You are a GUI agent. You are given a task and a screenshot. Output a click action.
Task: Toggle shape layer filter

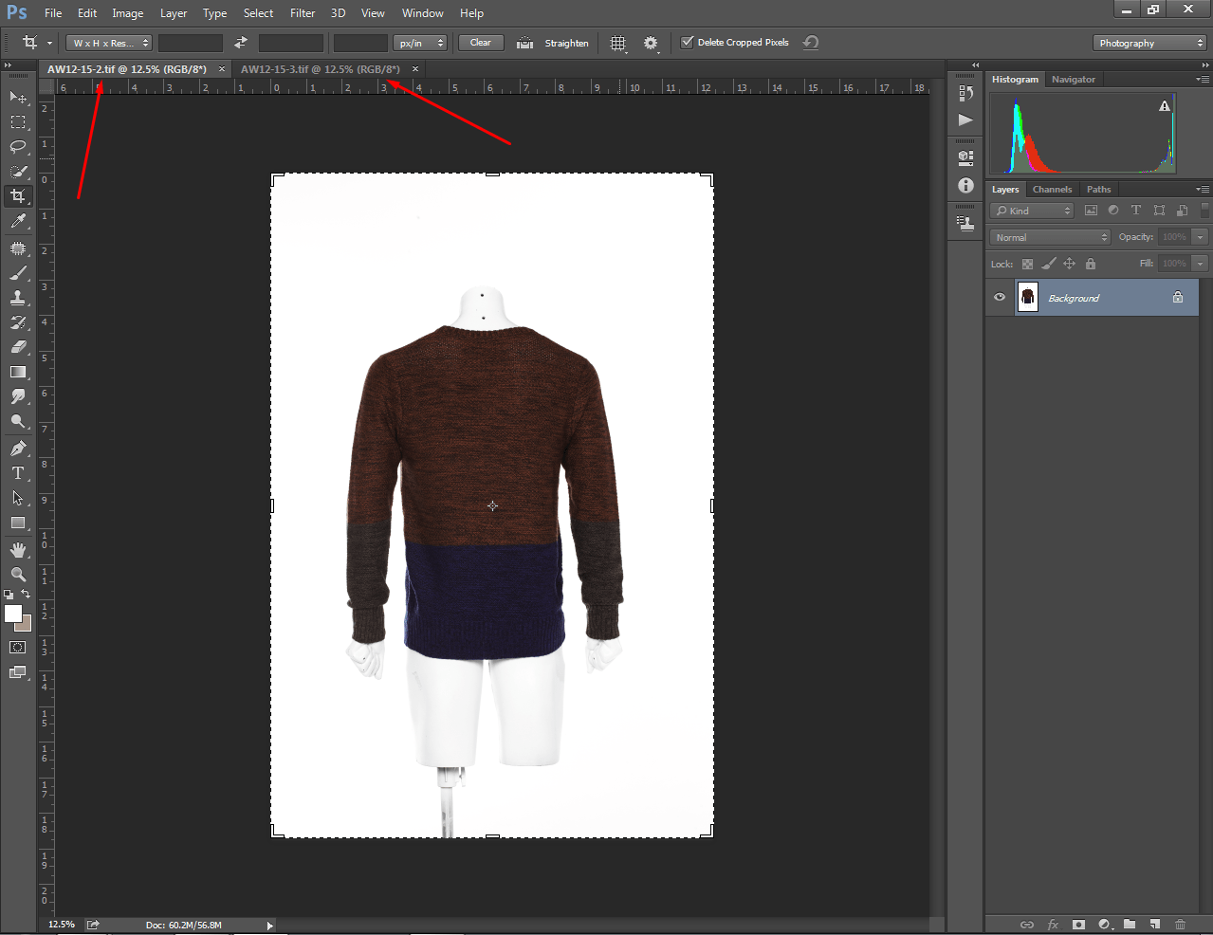coord(1159,211)
